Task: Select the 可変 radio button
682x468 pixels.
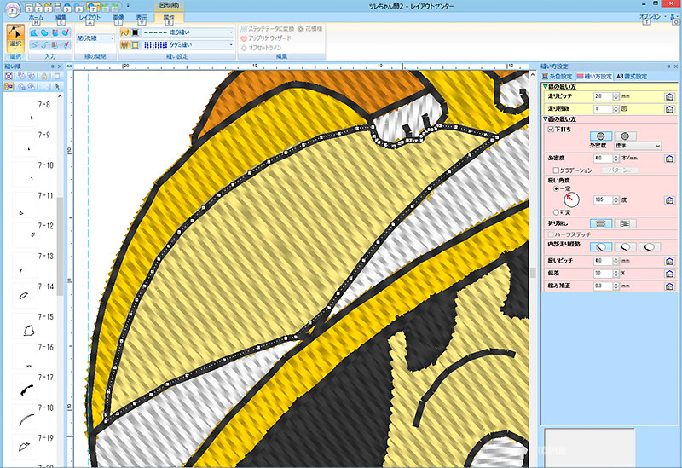Action: click(x=557, y=211)
